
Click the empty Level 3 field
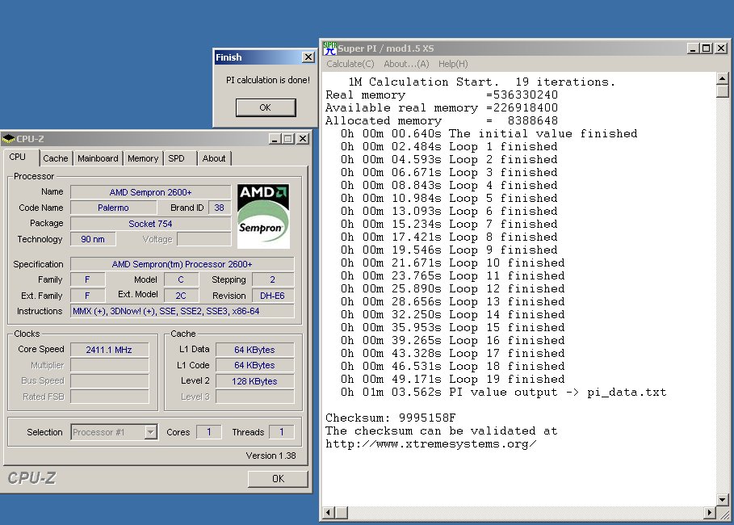tap(255, 397)
